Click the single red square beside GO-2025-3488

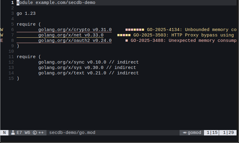coord(126,40)
